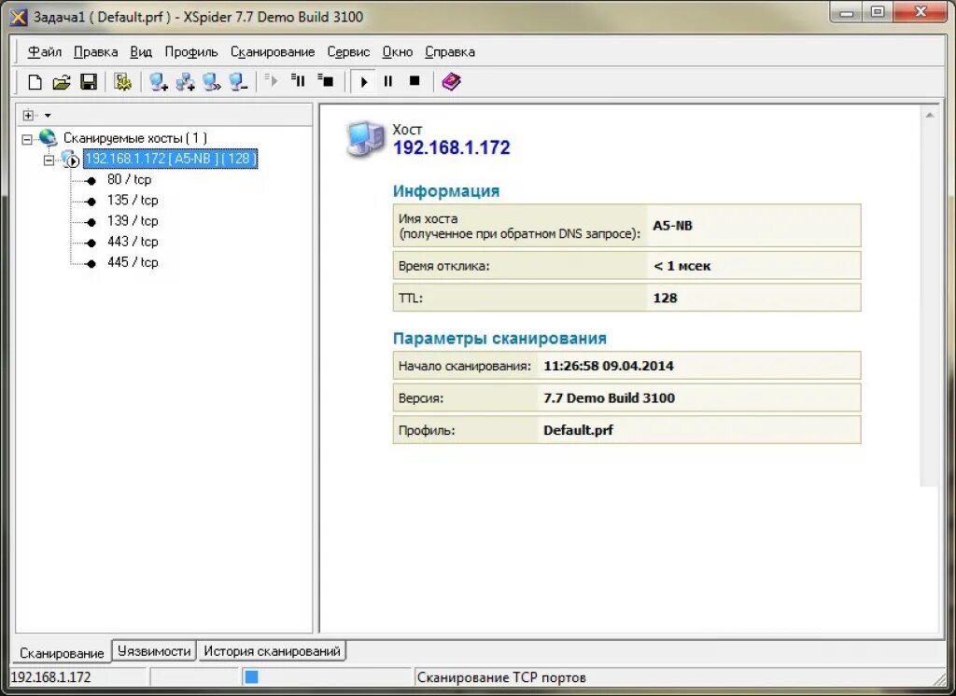Click the host name value A5-NB
The width and height of the screenshot is (956, 696).
(672, 226)
